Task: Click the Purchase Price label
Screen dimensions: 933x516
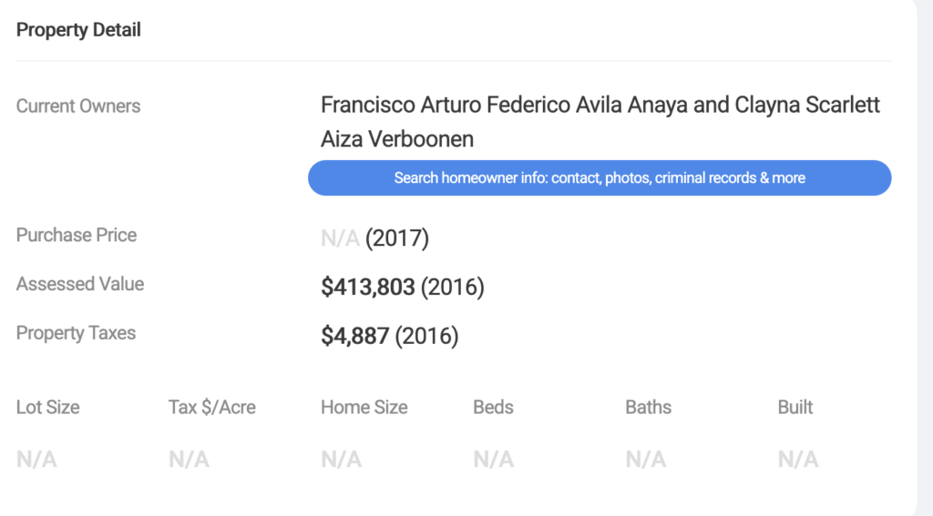Action: (77, 236)
